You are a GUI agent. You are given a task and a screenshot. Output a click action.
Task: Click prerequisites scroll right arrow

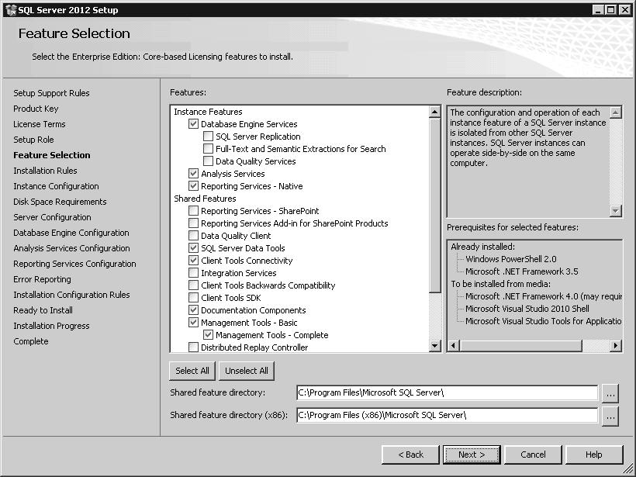tap(616, 346)
